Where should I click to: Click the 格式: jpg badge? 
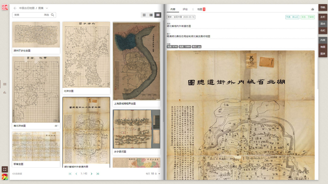(197, 47)
